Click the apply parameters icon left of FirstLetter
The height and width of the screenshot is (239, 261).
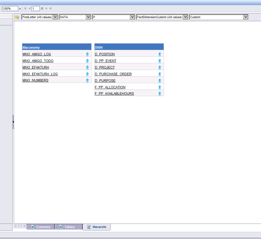[17, 17]
